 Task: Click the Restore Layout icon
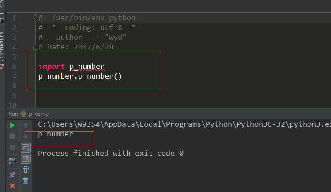[x=12, y=161]
